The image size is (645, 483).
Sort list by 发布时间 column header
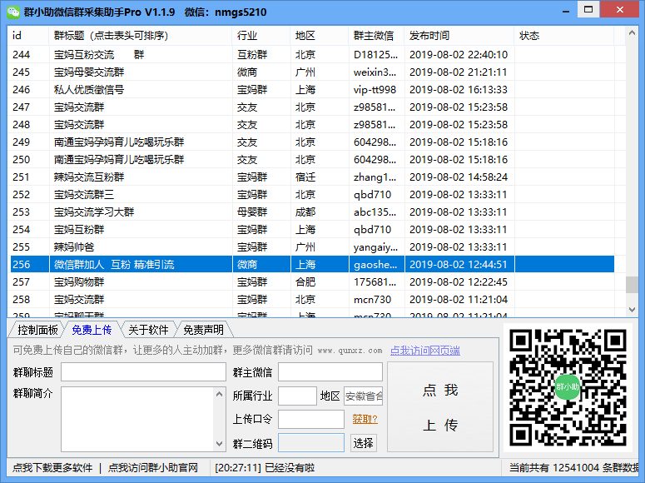coord(429,36)
